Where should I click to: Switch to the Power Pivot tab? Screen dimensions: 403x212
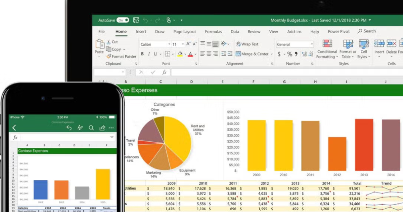coord(339,32)
